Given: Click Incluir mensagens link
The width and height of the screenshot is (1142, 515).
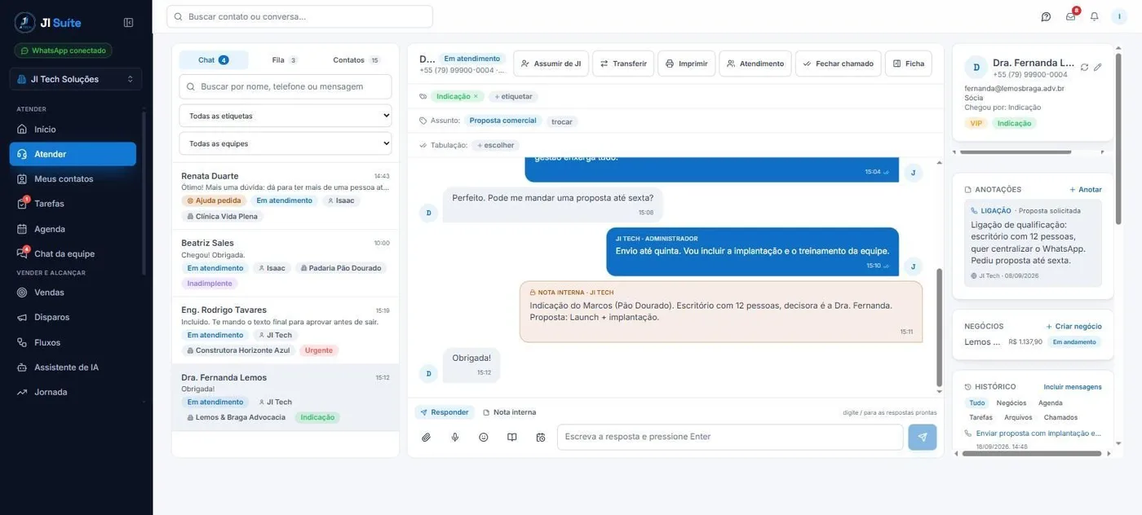Looking at the screenshot, I should pos(1073,387).
